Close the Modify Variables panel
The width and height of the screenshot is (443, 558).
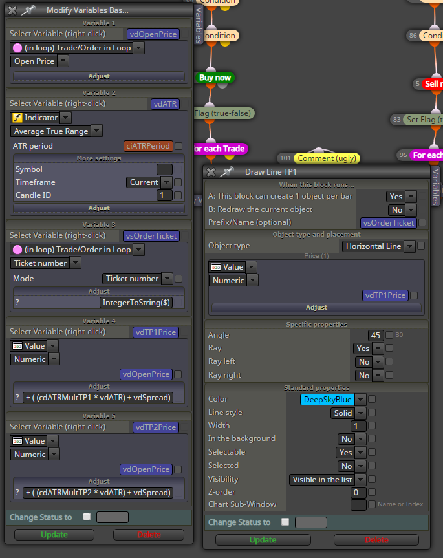12,11
